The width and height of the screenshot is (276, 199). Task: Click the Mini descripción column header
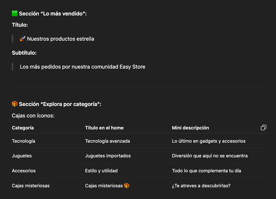[x=190, y=128]
